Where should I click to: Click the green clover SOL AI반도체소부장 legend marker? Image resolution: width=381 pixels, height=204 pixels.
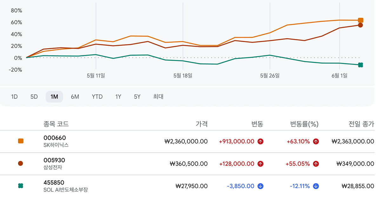[21, 186]
